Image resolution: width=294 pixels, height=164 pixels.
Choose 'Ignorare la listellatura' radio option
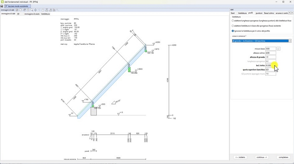click(233, 31)
